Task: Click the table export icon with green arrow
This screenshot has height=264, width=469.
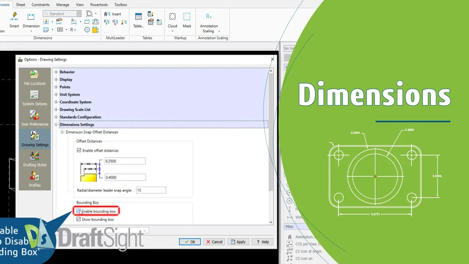Action: (159, 22)
